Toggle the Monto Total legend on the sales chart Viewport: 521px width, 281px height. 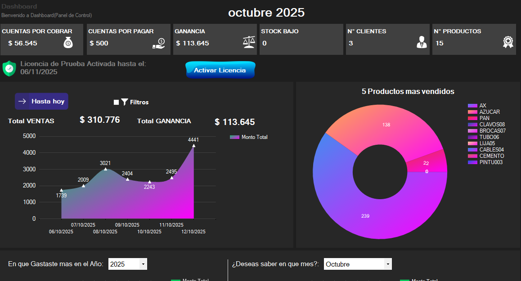click(x=249, y=137)
